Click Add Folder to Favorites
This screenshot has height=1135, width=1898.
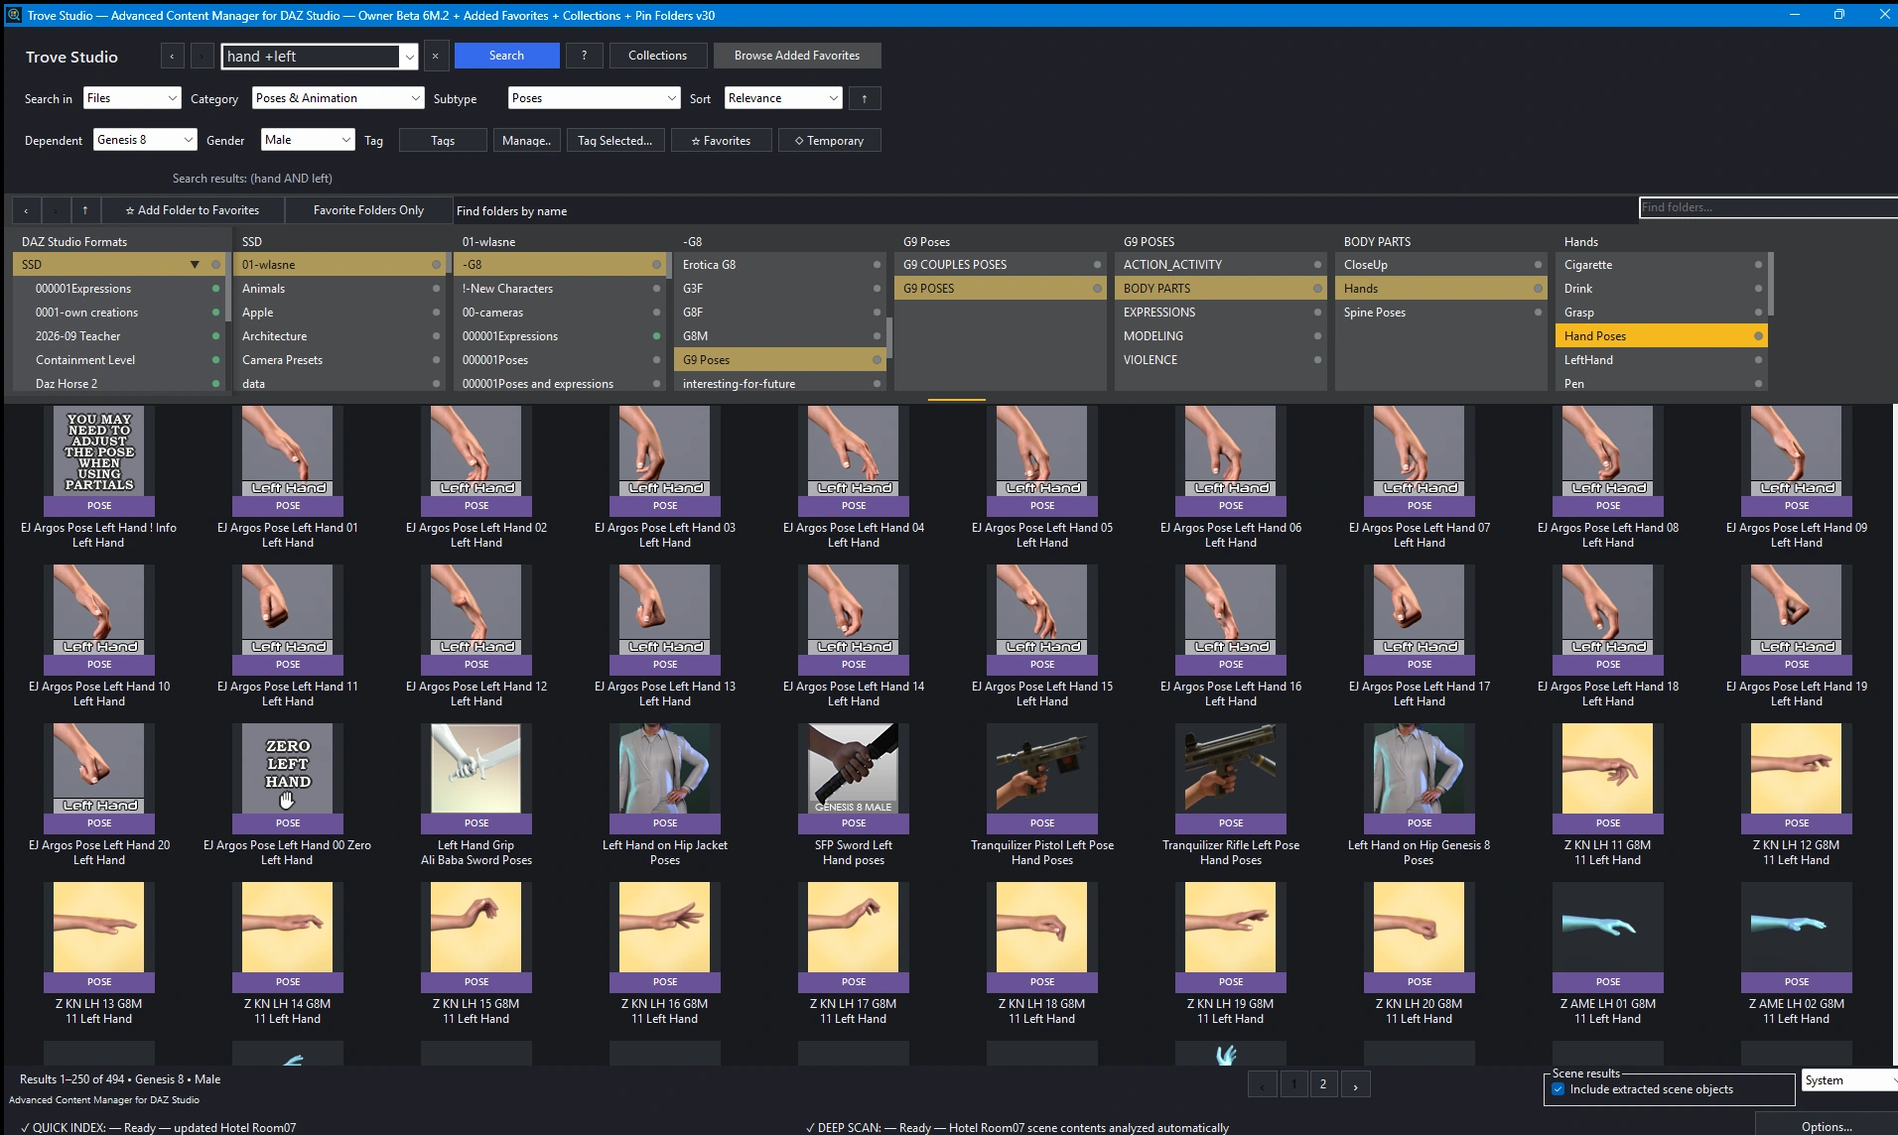pos(193,210)
